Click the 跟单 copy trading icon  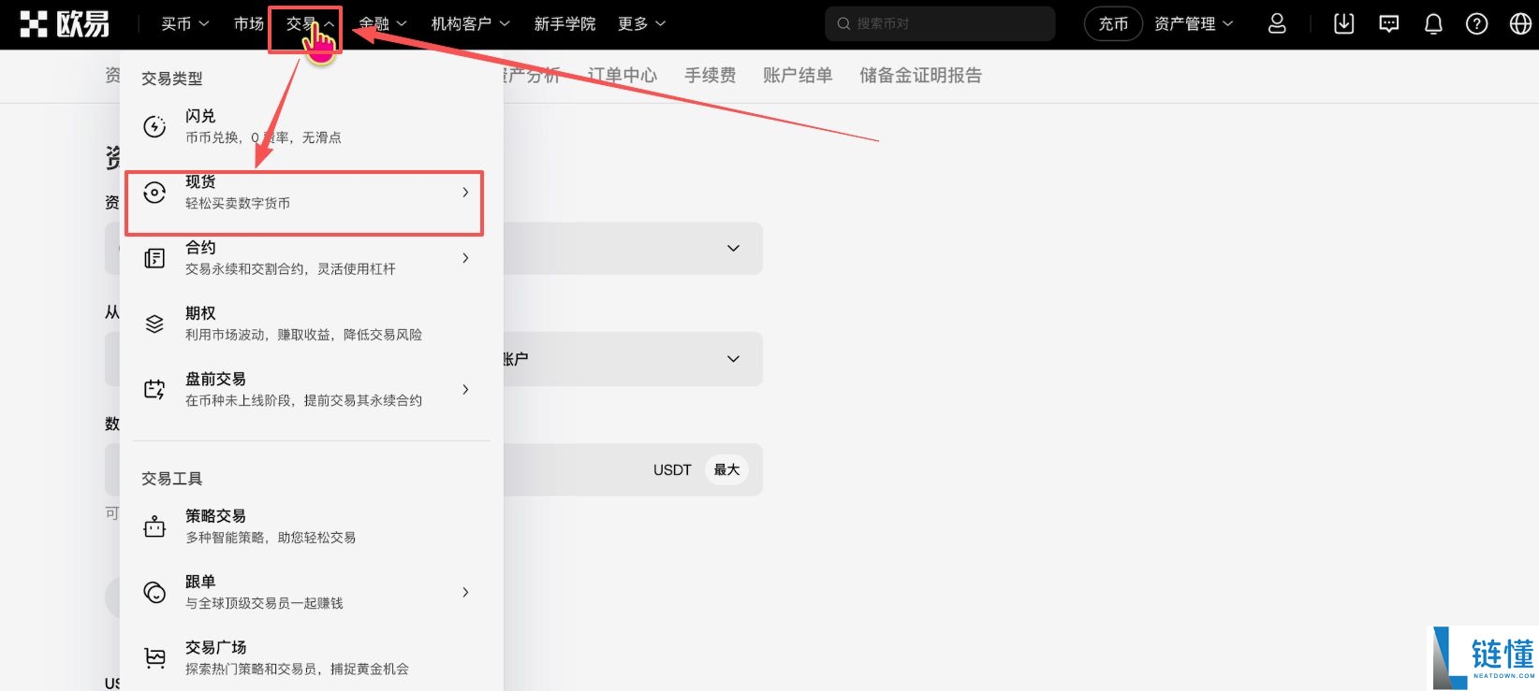tap(154, 592)
